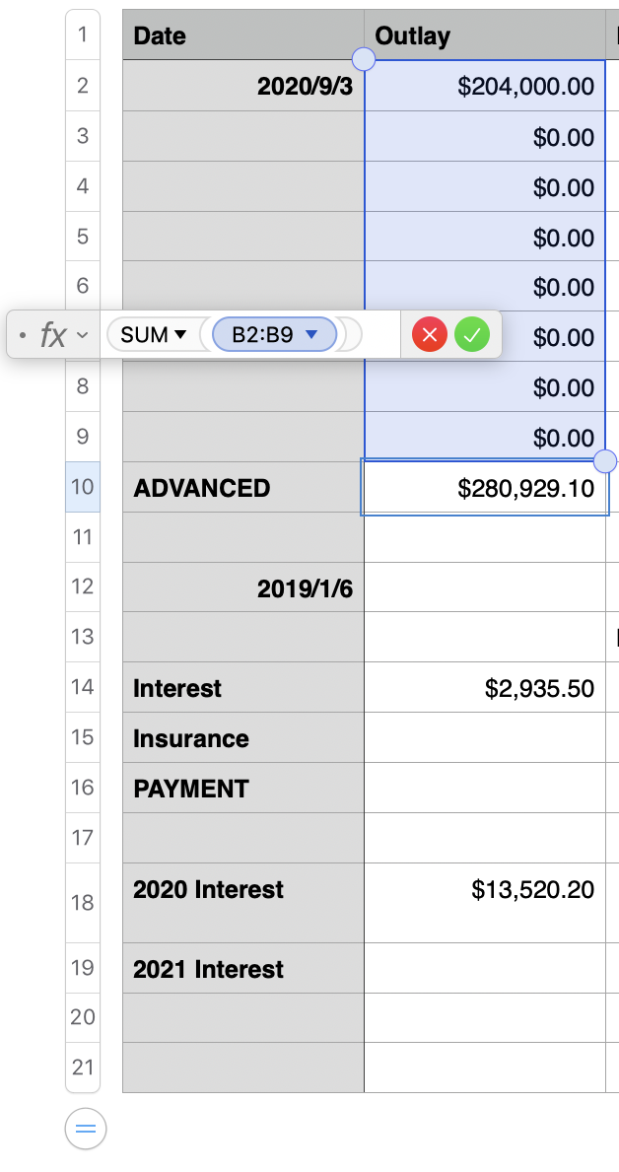Expand the chevron next to fx

coord(82,335)
